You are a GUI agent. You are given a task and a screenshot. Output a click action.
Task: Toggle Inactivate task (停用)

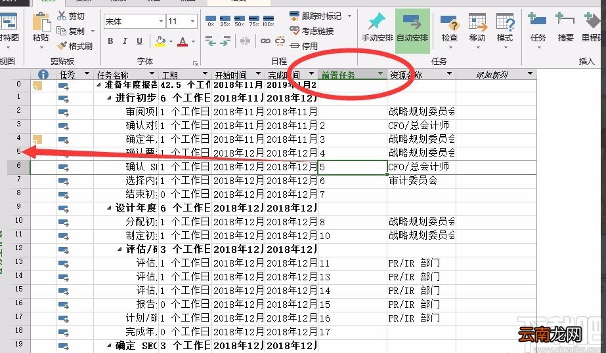click(x=304, y=46)
